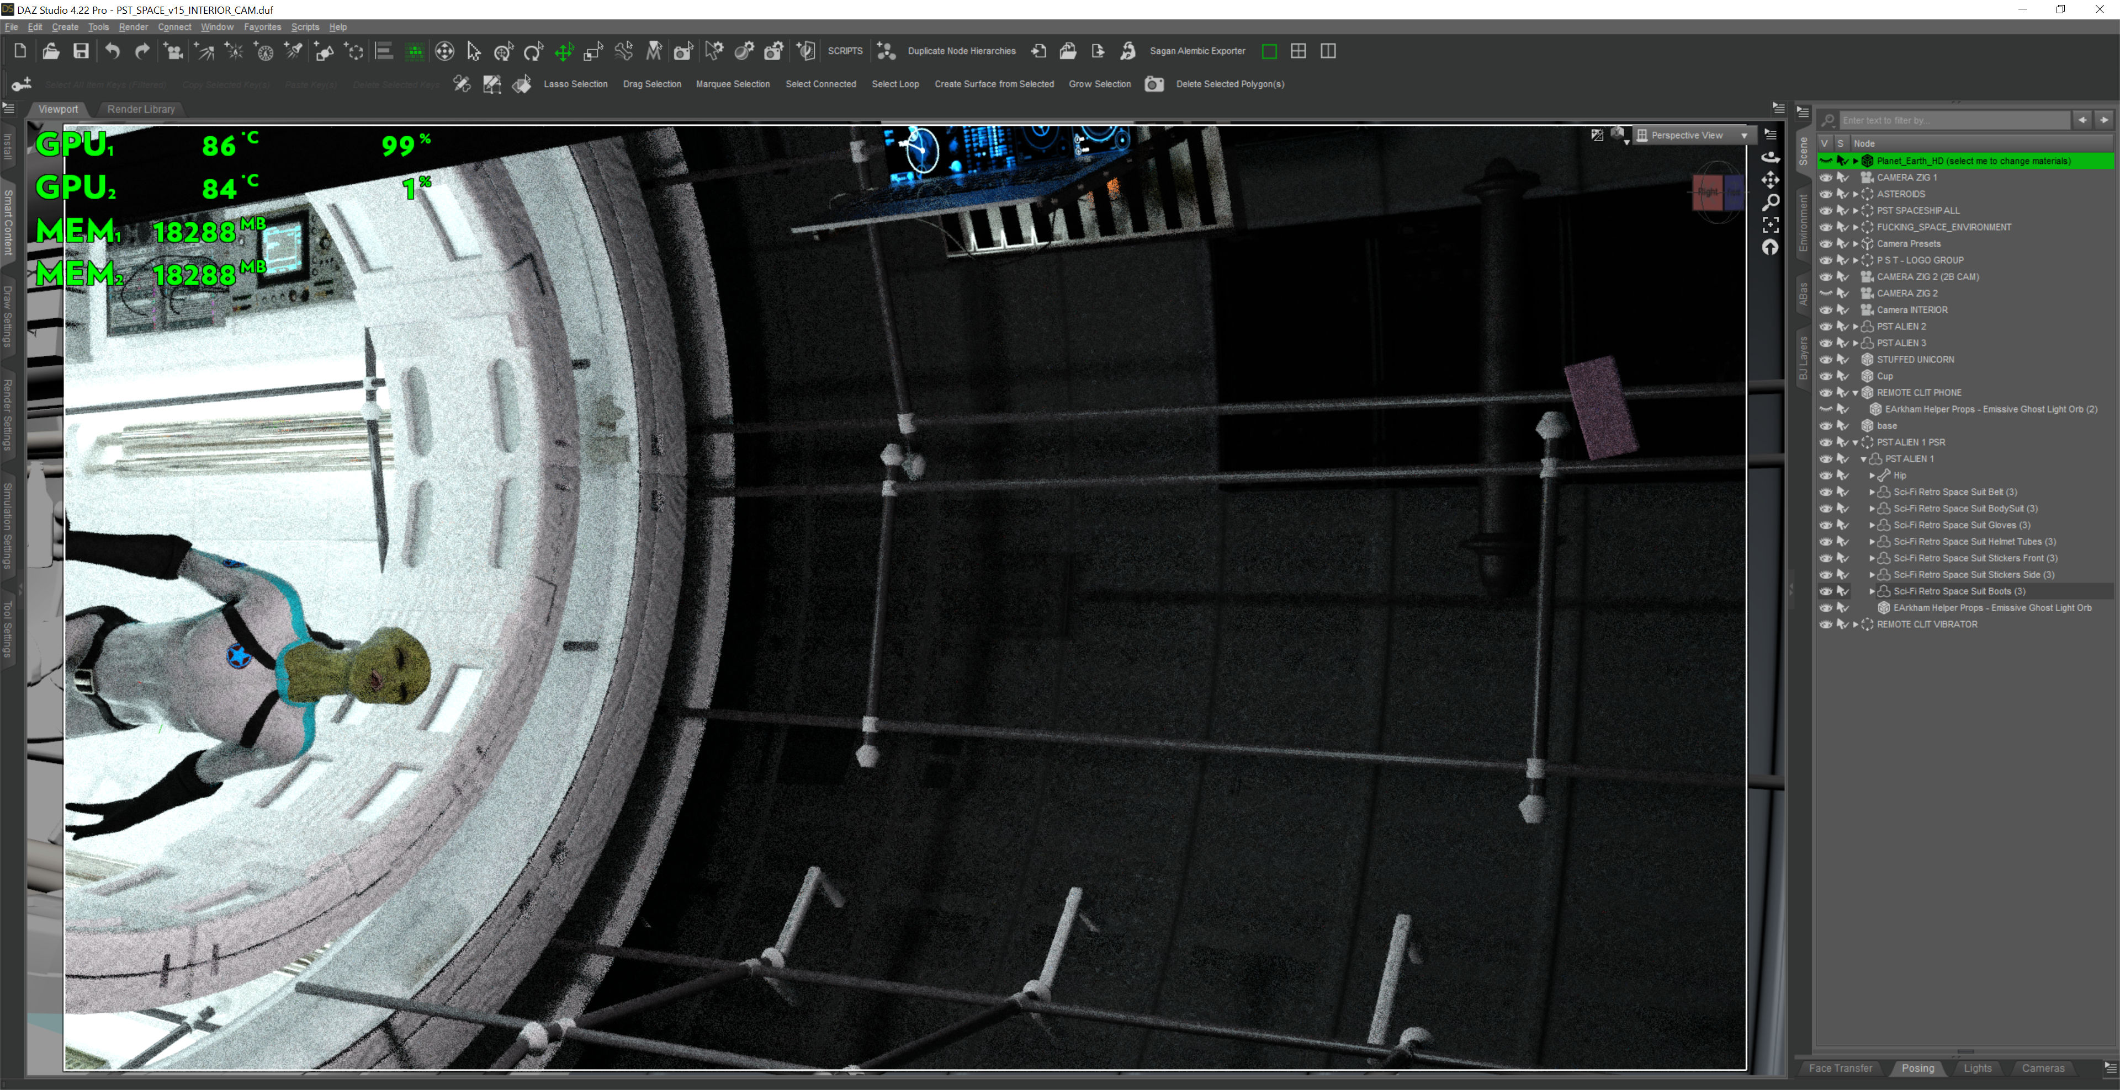Click the Undo arrow icon
Screen dimensions: 2120x1090
tap(112, 51)
